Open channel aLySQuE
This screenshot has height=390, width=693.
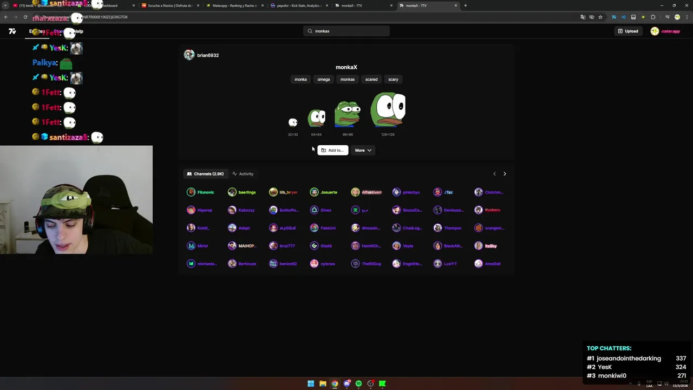pos(283,228)
